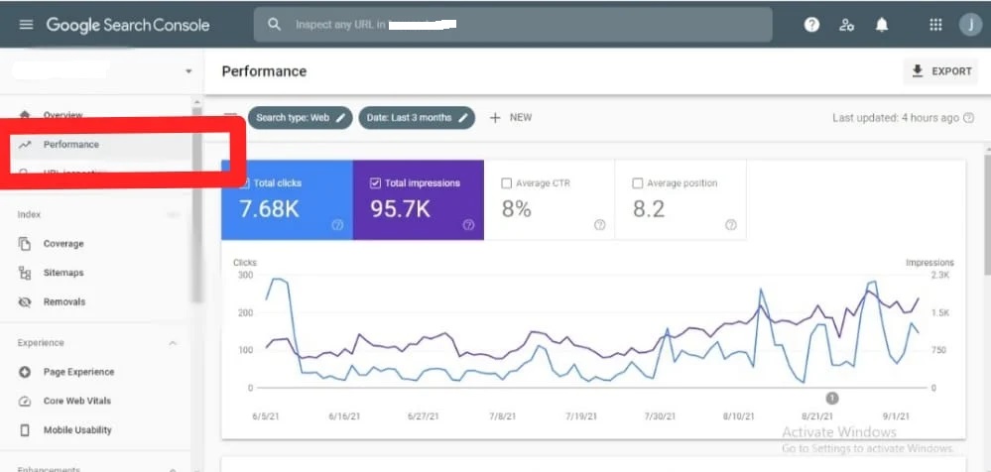
Task: Open Last updated help icon
Action: (968, 118)
